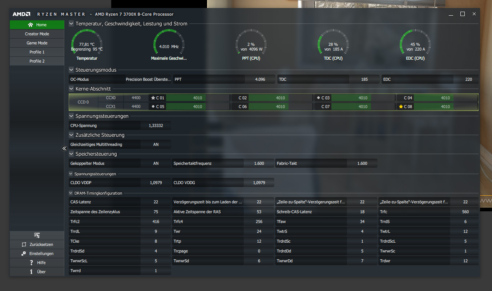Click core C 07 speed bar
The width and height of the screenshot is (492, 291).
coord(363,107)
